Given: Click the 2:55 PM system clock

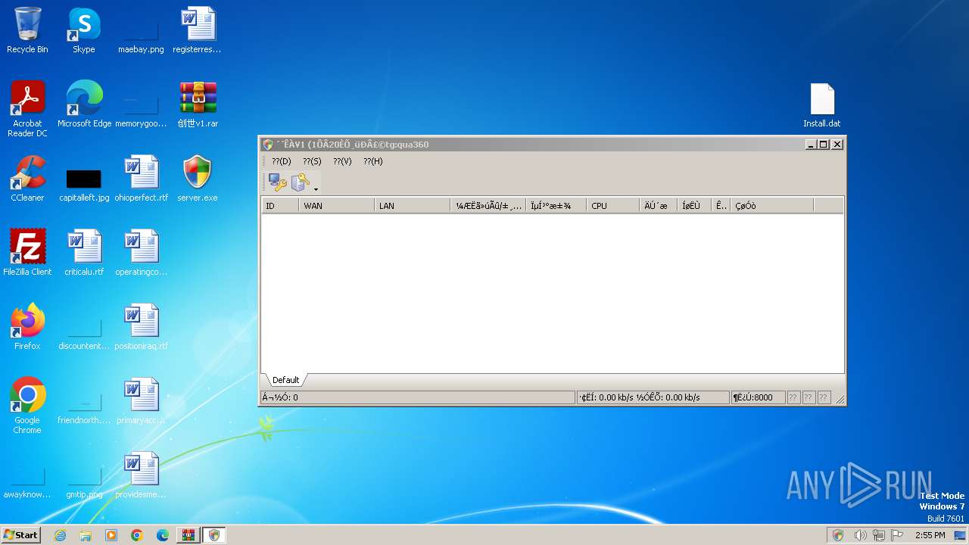Looking at the screenshot, I should tap(930, 535).
